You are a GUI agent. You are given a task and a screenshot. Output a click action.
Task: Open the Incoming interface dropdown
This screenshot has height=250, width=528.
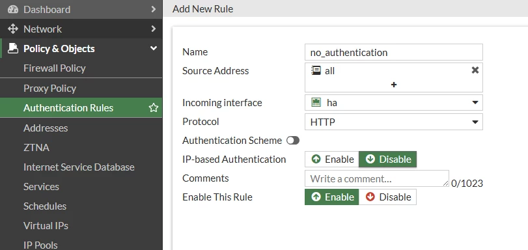coord(394,102)
